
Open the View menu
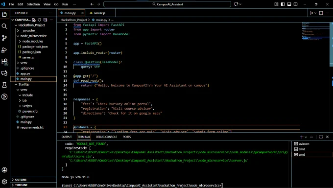[x=47, y=4]
